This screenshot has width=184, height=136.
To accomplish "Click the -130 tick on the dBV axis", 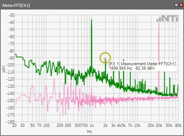I will tap(10, 86).
